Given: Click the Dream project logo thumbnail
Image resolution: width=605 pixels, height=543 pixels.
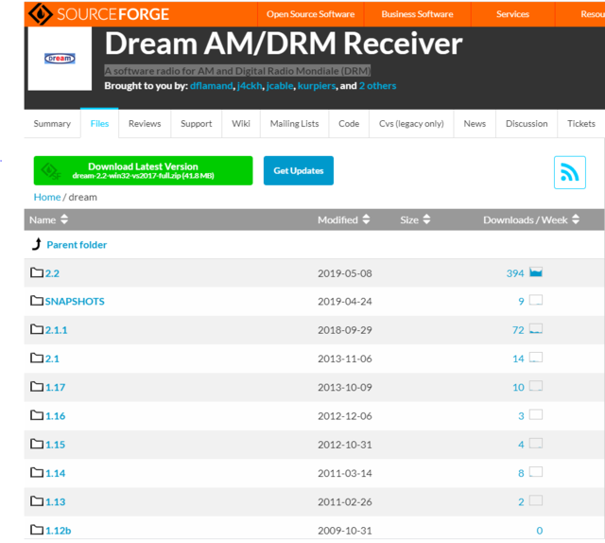Looking at the screenshot, I should coord(60,59).
